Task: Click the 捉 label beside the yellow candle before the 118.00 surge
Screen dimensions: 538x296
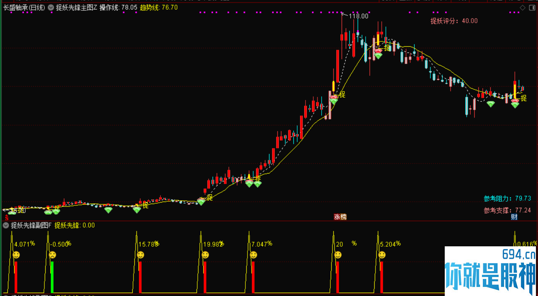Action: pyautogui.click(x=342, y=95)
